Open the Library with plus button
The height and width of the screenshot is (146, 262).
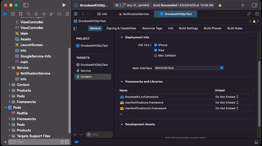[243, 5]
